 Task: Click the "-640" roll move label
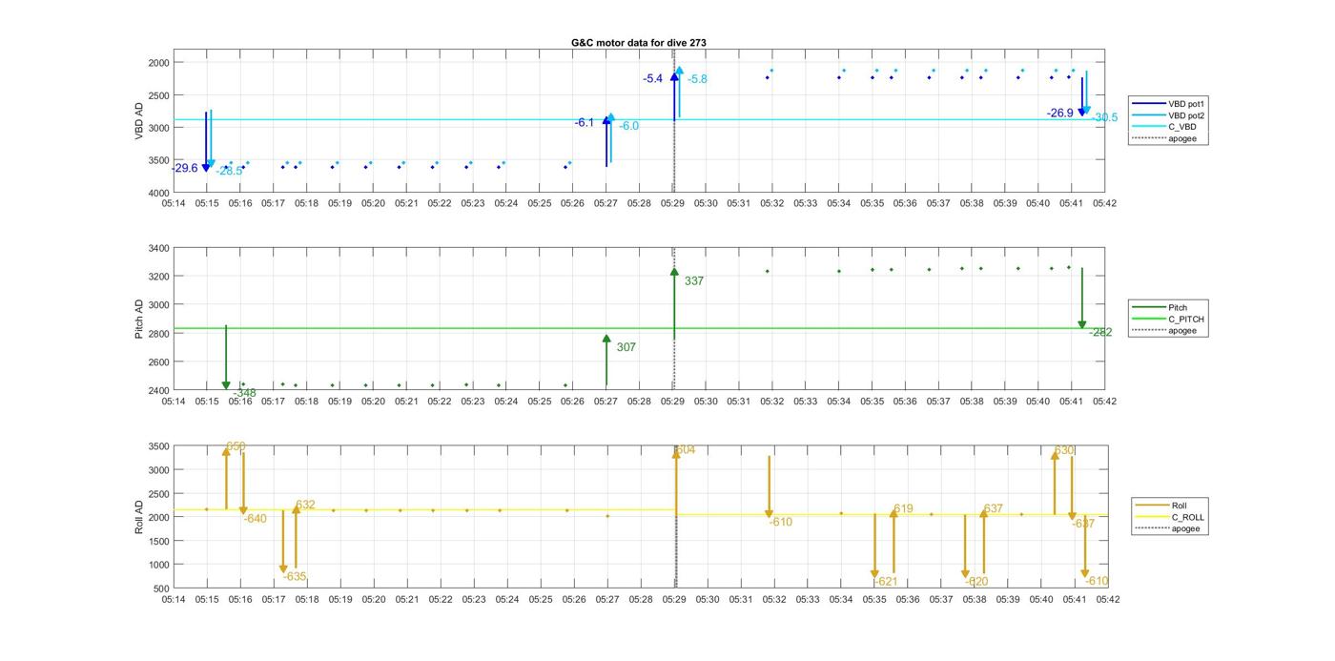point(255,520)
